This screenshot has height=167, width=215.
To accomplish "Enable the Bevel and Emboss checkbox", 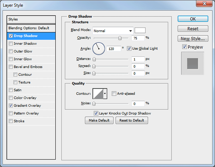I will [x=11, y=67].
